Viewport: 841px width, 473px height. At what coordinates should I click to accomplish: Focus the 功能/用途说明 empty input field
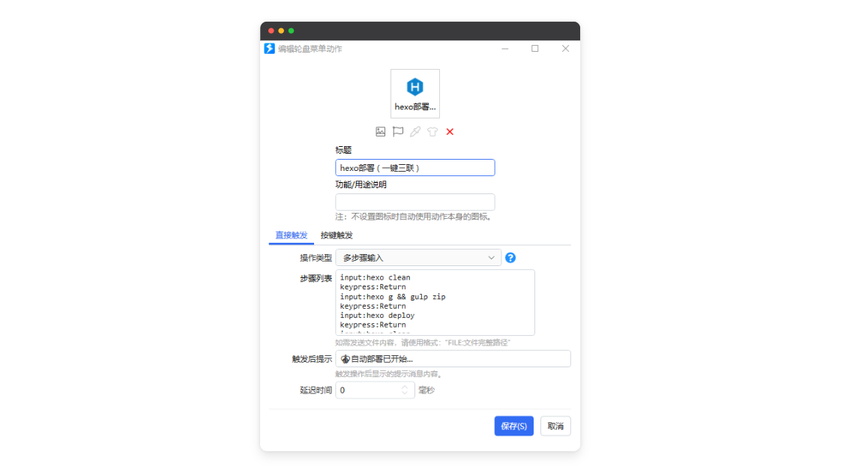(415, 202)
